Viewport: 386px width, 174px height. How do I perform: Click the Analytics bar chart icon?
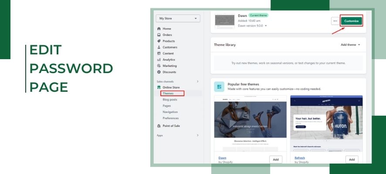coord(159,60)
